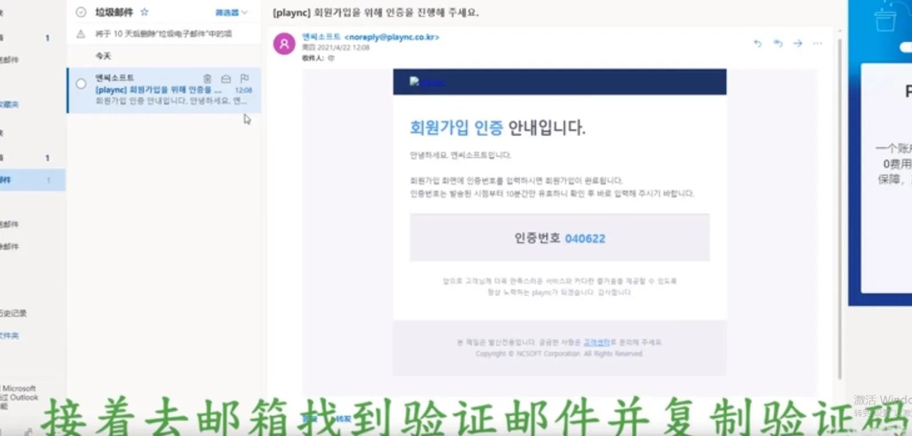Click the 今天 group header
The width and height of the screenshot is (912, 436).
click(103, 56)
